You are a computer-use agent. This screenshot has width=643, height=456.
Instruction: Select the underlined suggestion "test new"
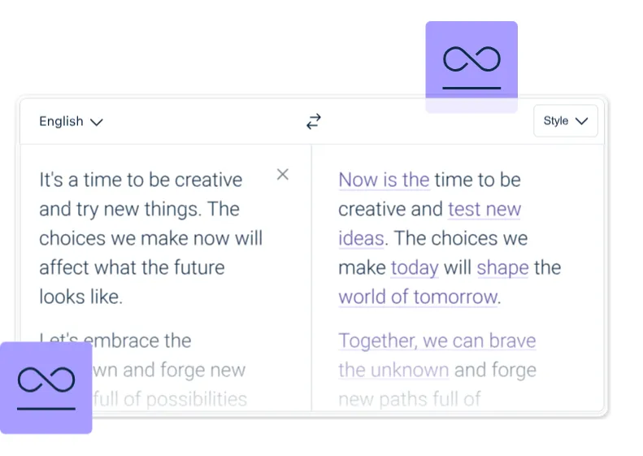click(484, 209)
